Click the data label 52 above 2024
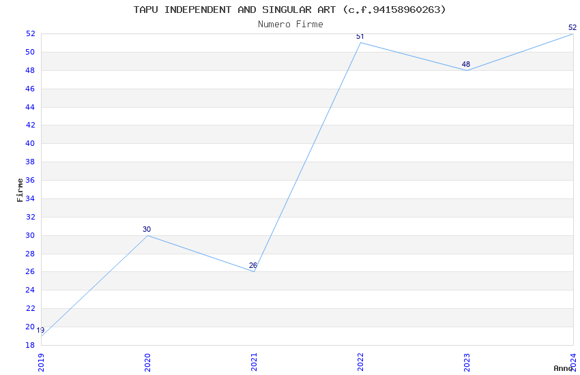580x375 pixels. [x=572, y=27]
